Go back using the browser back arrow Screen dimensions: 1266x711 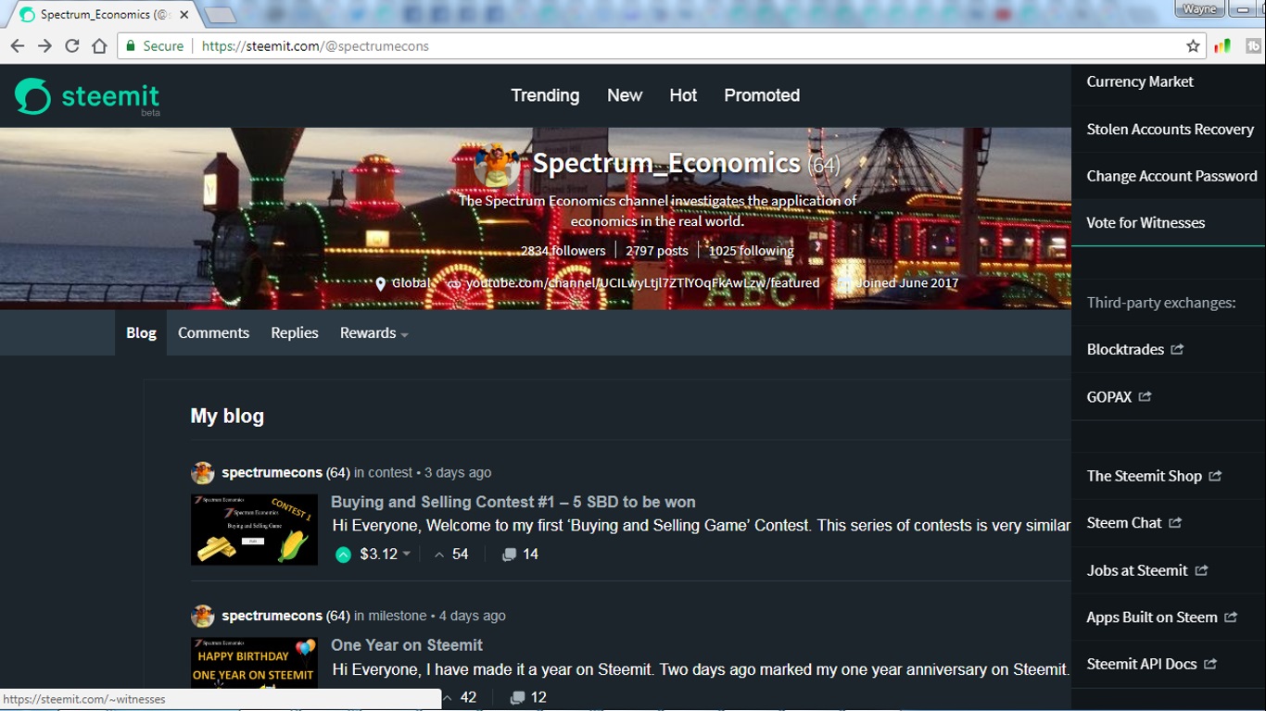click(x=17, y=46)
